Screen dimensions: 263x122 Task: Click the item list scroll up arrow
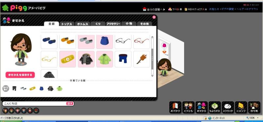click(x=152, y=37)
